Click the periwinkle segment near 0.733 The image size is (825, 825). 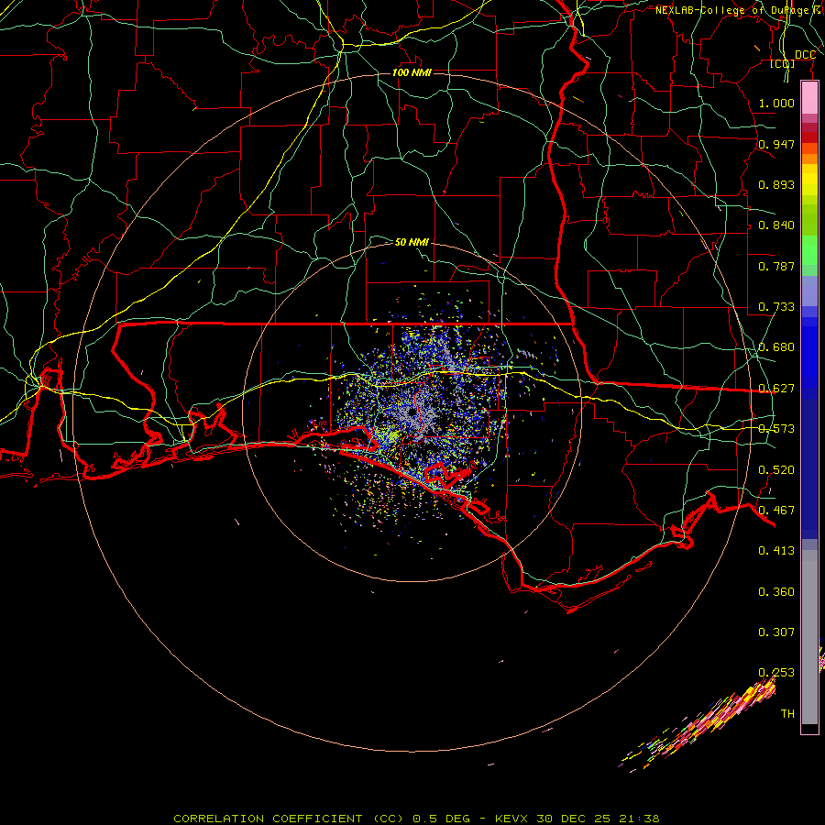tap(809, 291)
